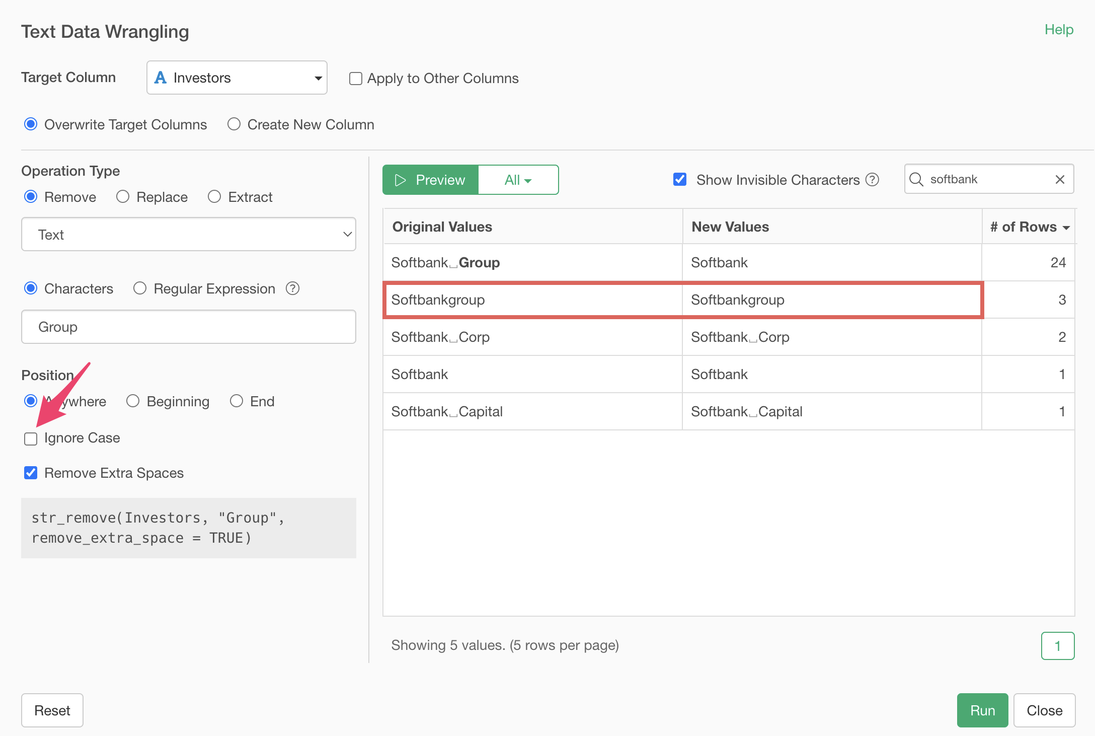Select the Softbank Capital original value cell
The image size is (1095, 736).
click(533, 411)
